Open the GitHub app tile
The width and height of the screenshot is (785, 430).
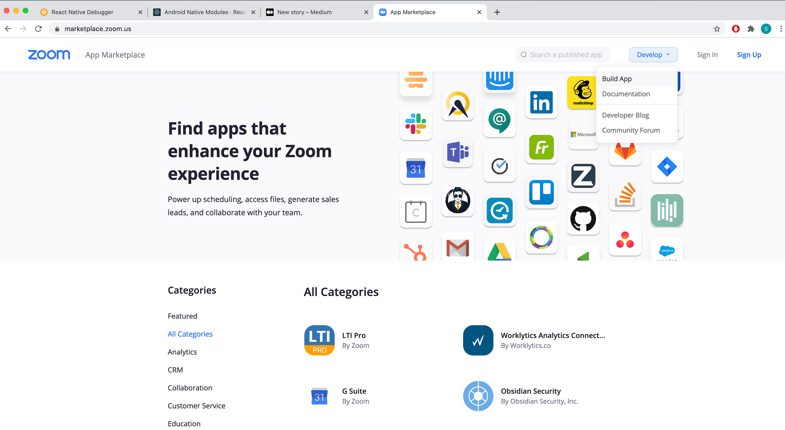tap(583, 219)
